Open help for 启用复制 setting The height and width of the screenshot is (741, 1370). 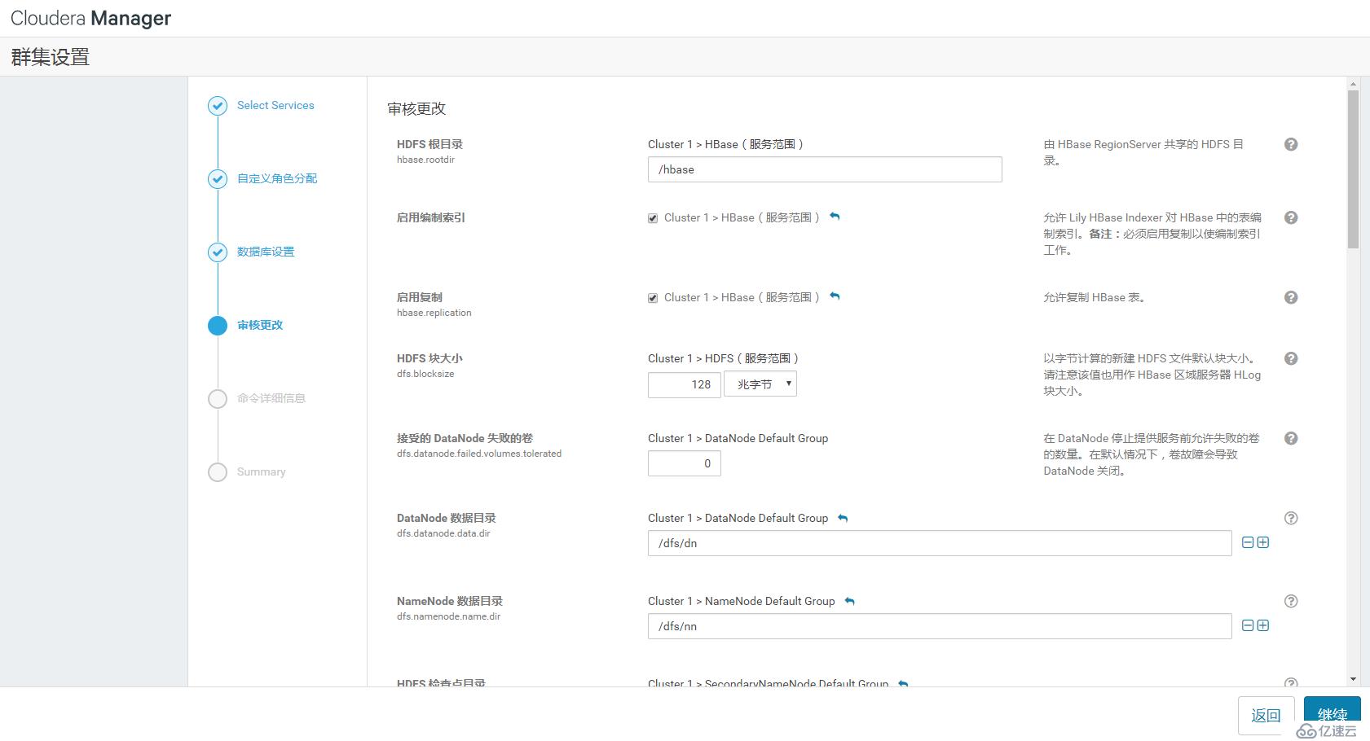(x=1291, y=297)
